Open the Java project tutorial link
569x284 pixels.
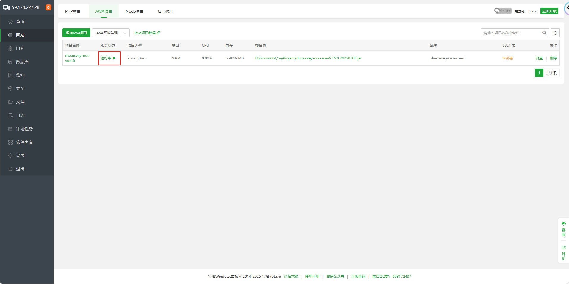pos(147,33)
